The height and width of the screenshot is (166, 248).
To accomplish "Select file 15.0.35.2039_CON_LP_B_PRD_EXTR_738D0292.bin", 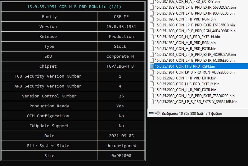I will pos(195,96).
